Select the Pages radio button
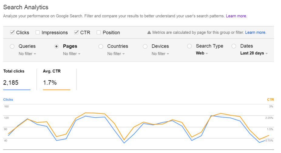The height and width of the screenshot is (153, 281). coord(56,47)
